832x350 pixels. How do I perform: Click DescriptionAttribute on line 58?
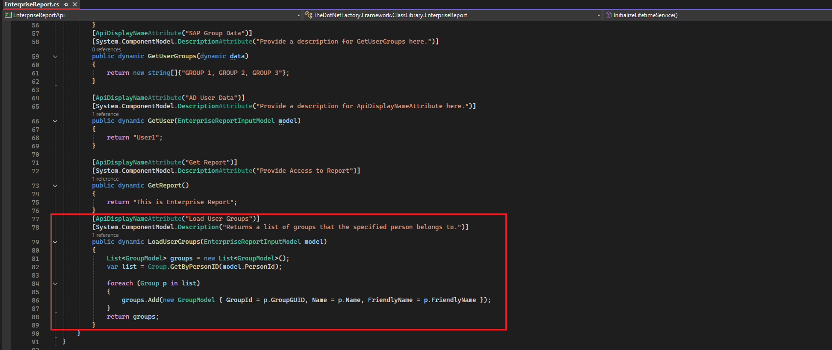point(215,42)
